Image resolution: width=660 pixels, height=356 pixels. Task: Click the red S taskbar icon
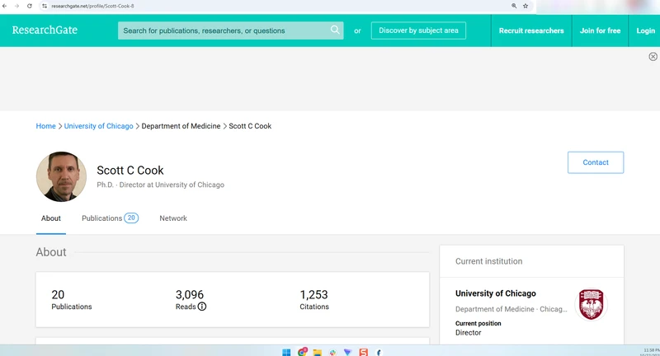363,352
